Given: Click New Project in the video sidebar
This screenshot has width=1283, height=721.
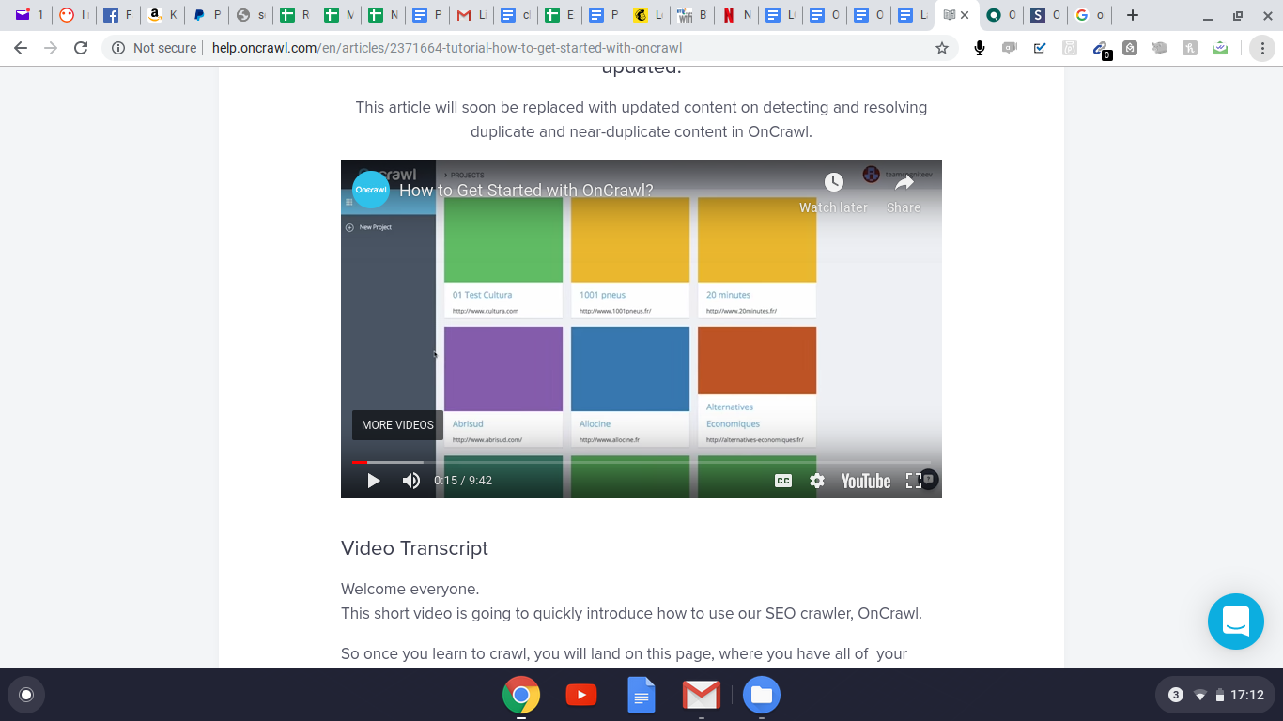Looking at the screenshot, I should click(x=369, y=227).
